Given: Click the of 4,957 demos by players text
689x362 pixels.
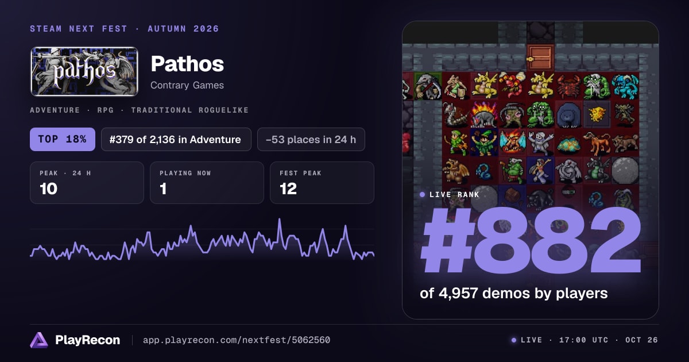Looking at the screenshot, I should click(x=514, y=293).
